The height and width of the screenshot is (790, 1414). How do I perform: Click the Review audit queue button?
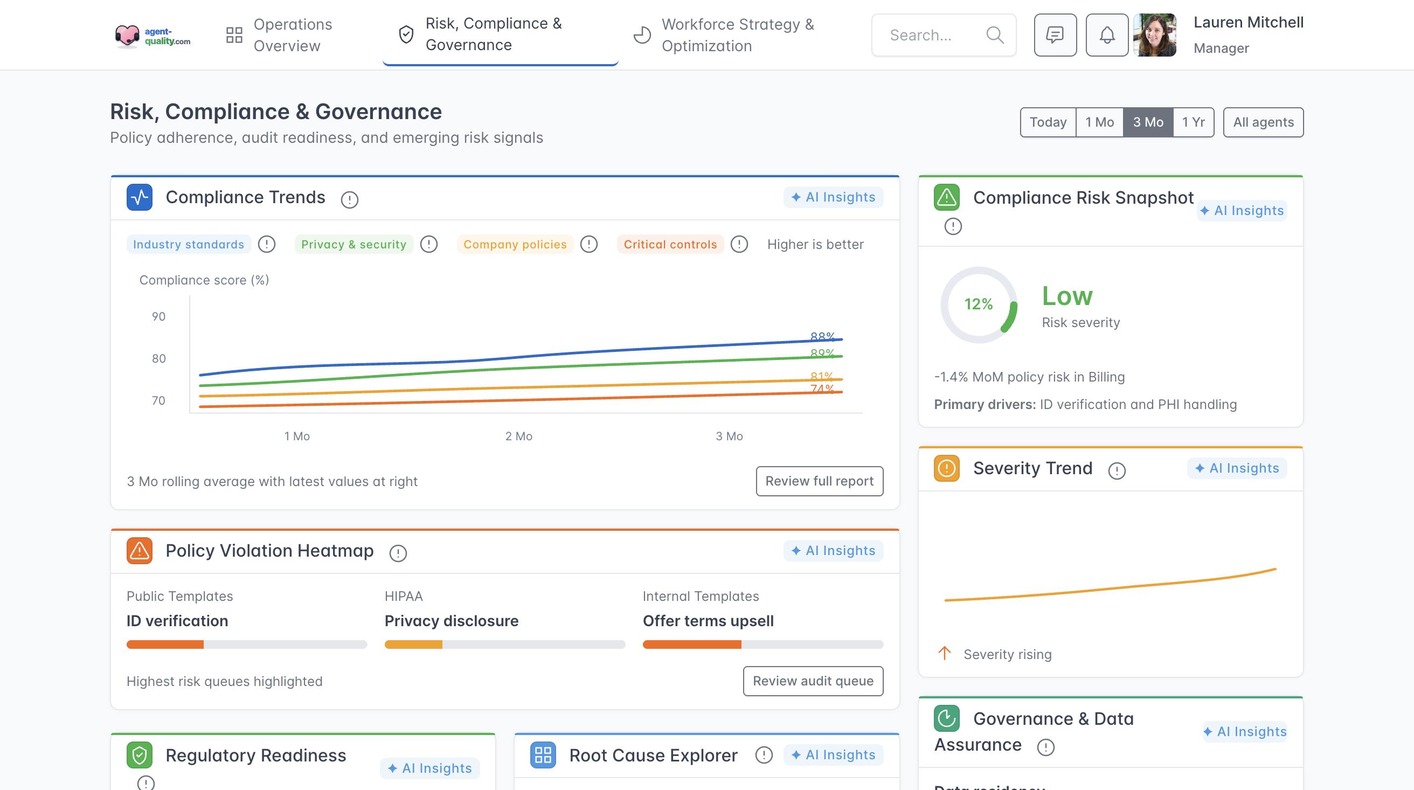pyautogui.click(x=813, y=681)
